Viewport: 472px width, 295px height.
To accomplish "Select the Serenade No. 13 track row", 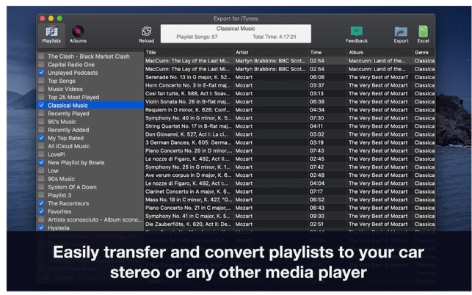I will click(x=188, y=77).
